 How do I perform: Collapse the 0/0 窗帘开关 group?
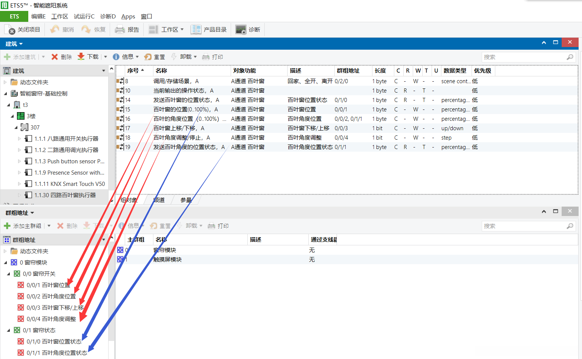point(8,274)
